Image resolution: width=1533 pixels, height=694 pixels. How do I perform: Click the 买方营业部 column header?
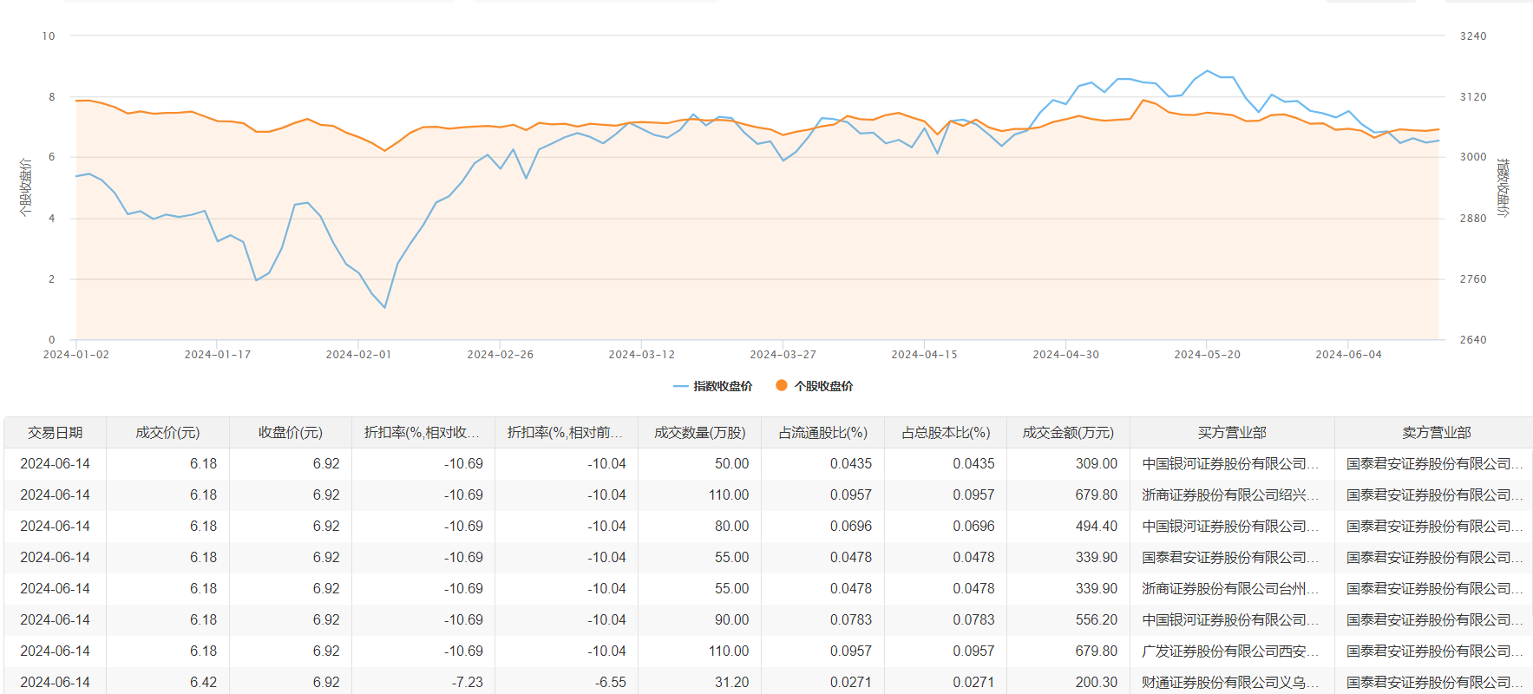tap(1232, 432)
